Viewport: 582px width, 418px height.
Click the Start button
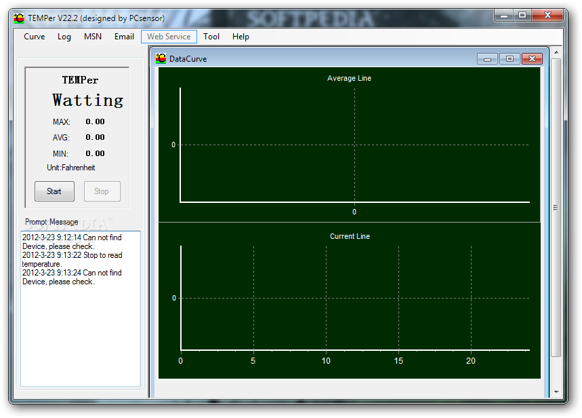click(54, 191)
